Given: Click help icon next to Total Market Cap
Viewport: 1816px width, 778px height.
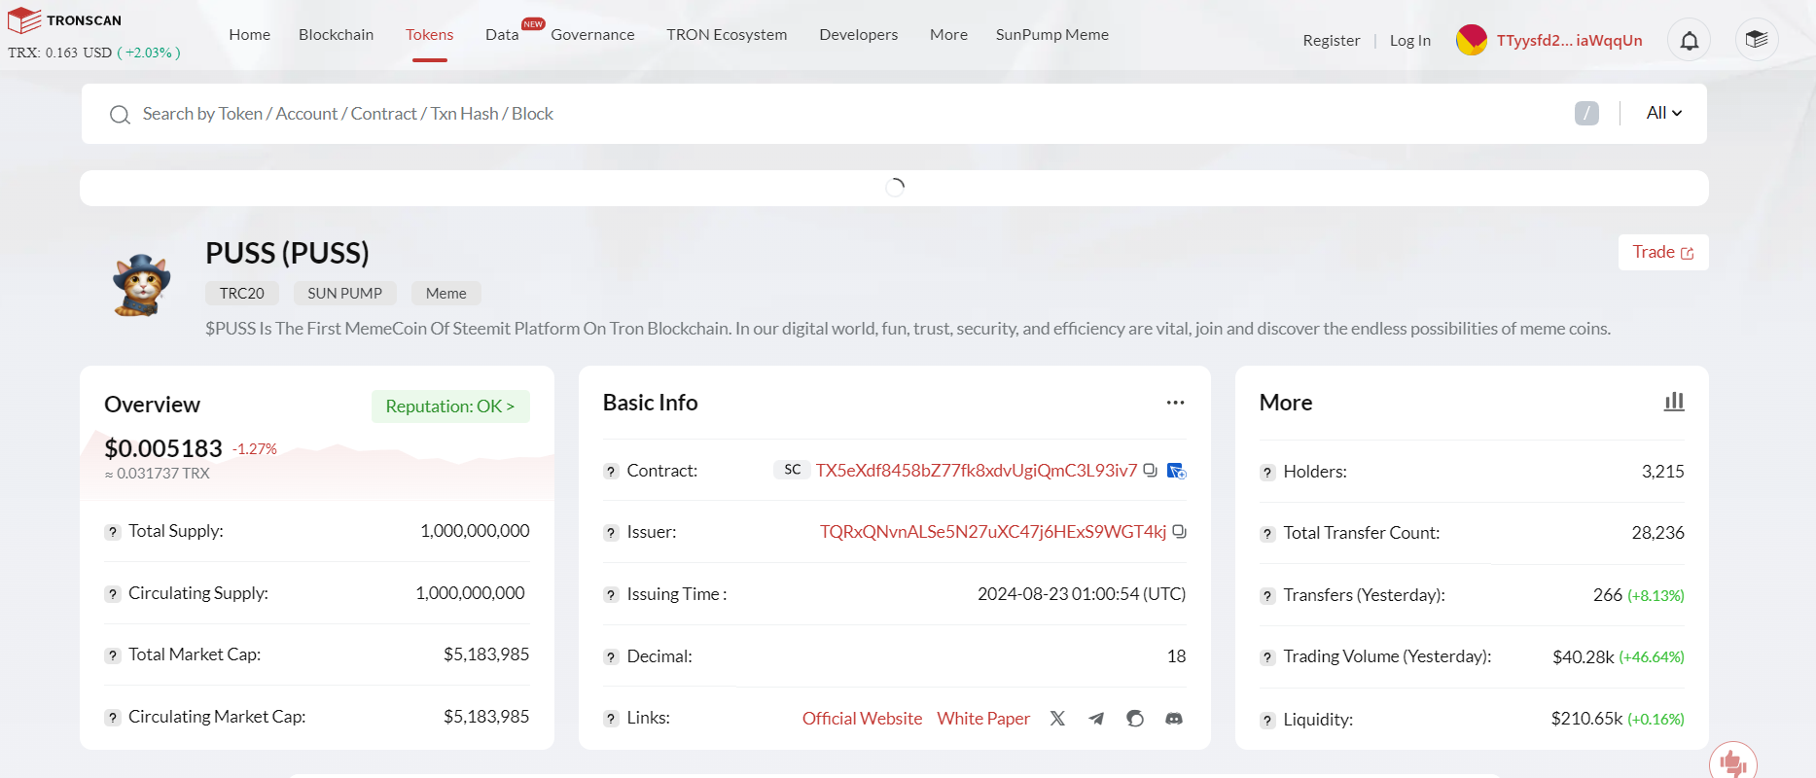Looking at the screenshot, I should coord(113,655).
